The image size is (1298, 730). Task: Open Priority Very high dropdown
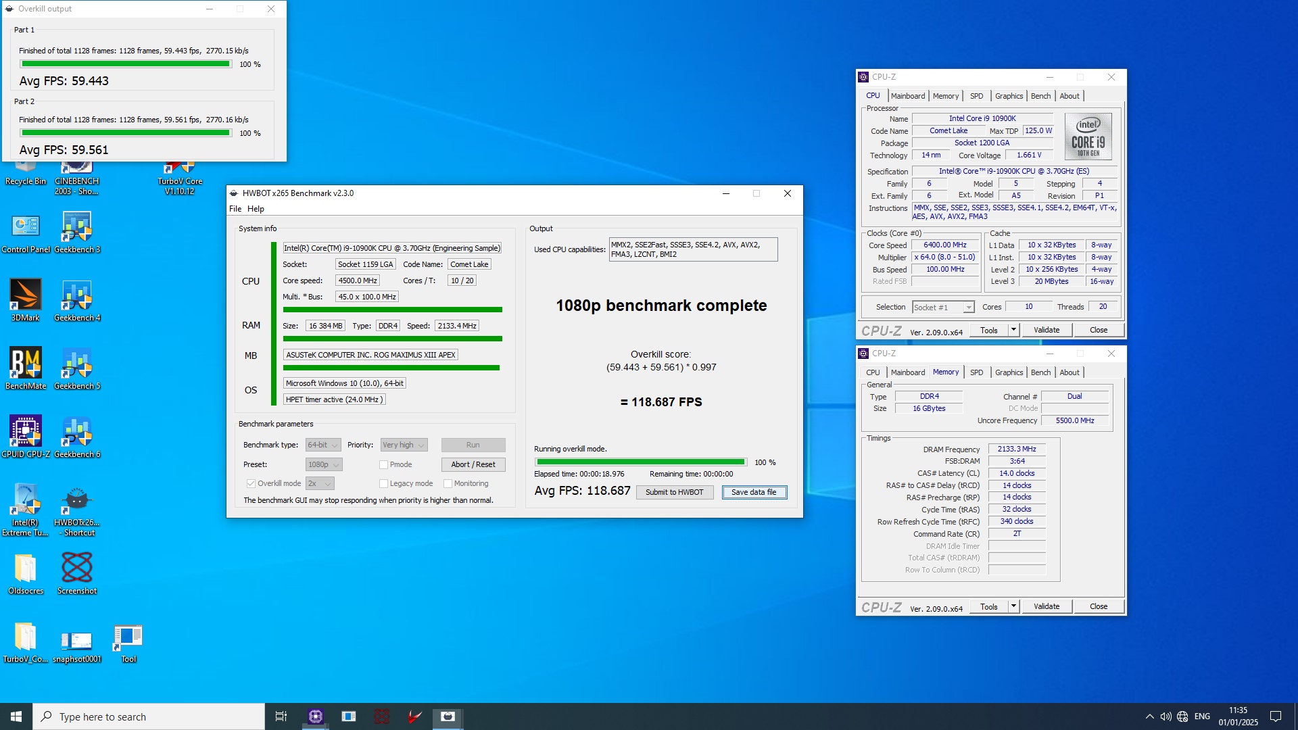pyautogui.click(x=404, y=445)
